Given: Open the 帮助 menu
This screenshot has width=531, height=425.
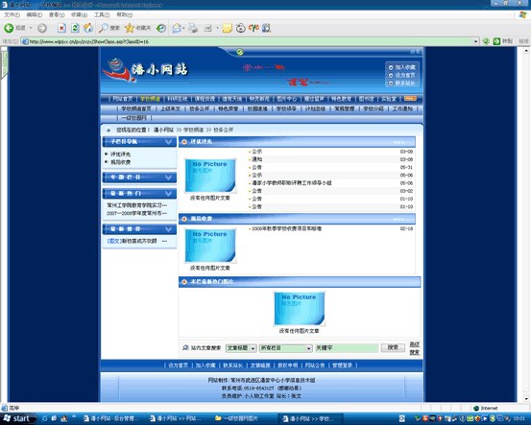Looking at the screenshot, I should point(124,15).
